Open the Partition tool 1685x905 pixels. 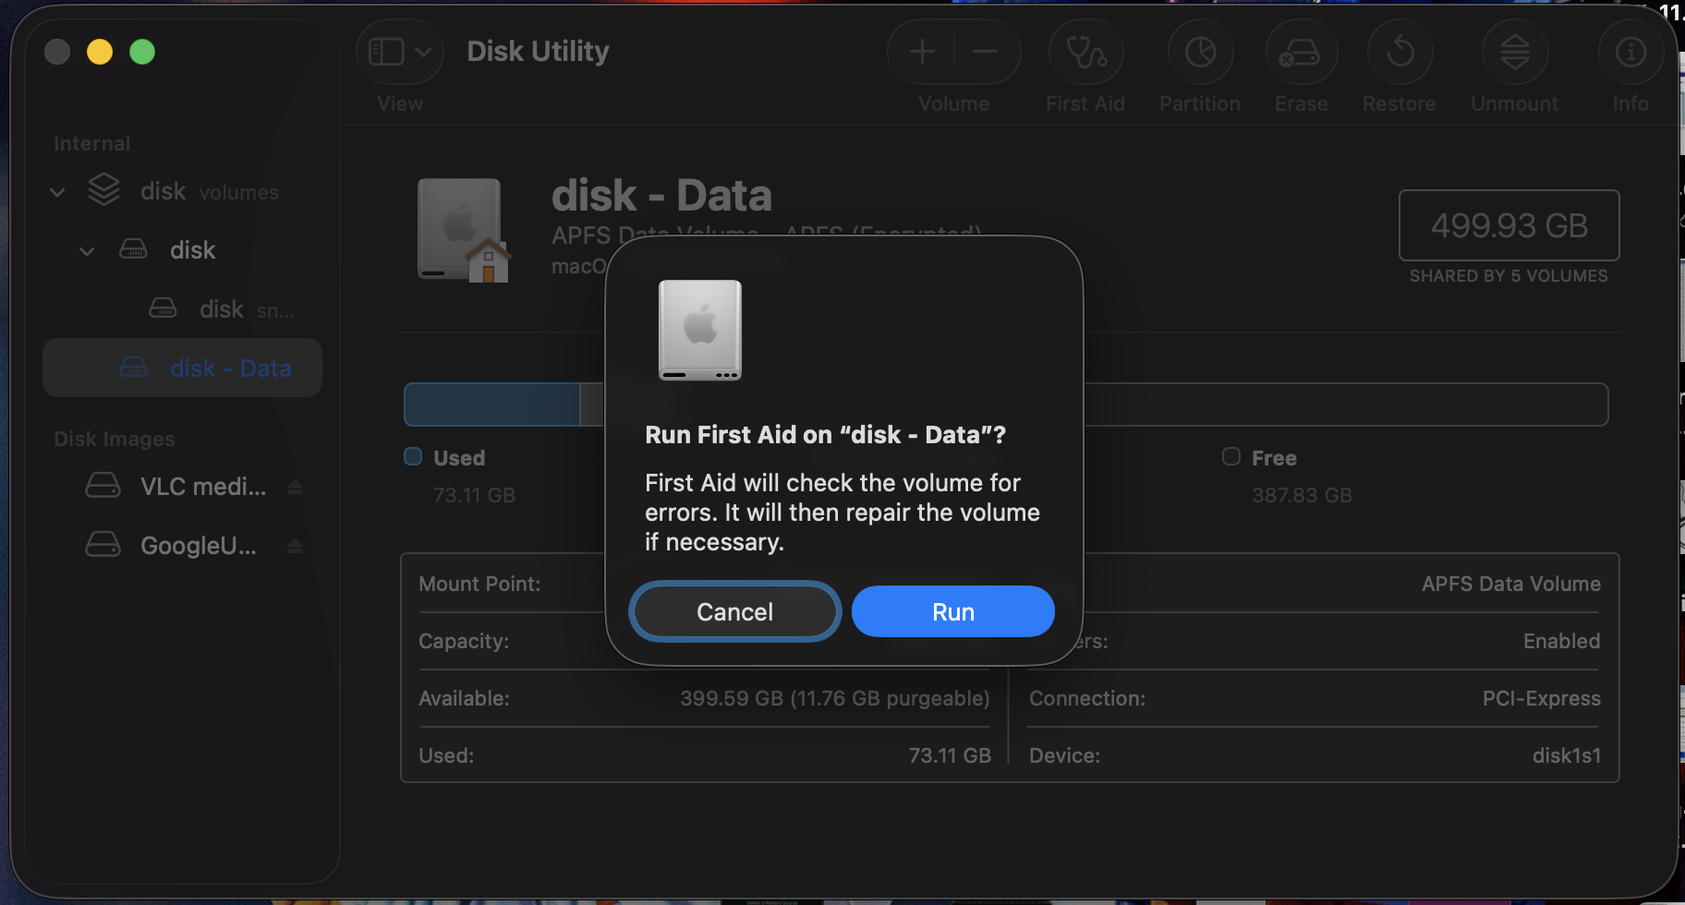1198,53
